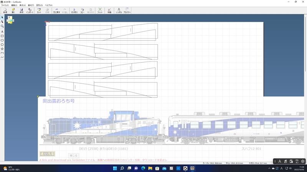Click the スハフ12 801 caption text

coord(251,149)
